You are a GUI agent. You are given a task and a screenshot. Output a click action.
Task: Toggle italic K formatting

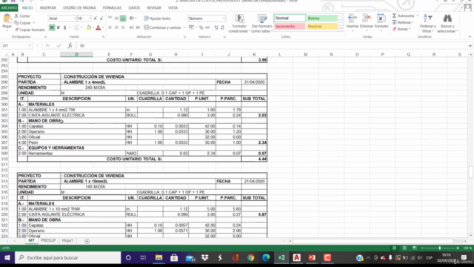[x=59, y=27]
